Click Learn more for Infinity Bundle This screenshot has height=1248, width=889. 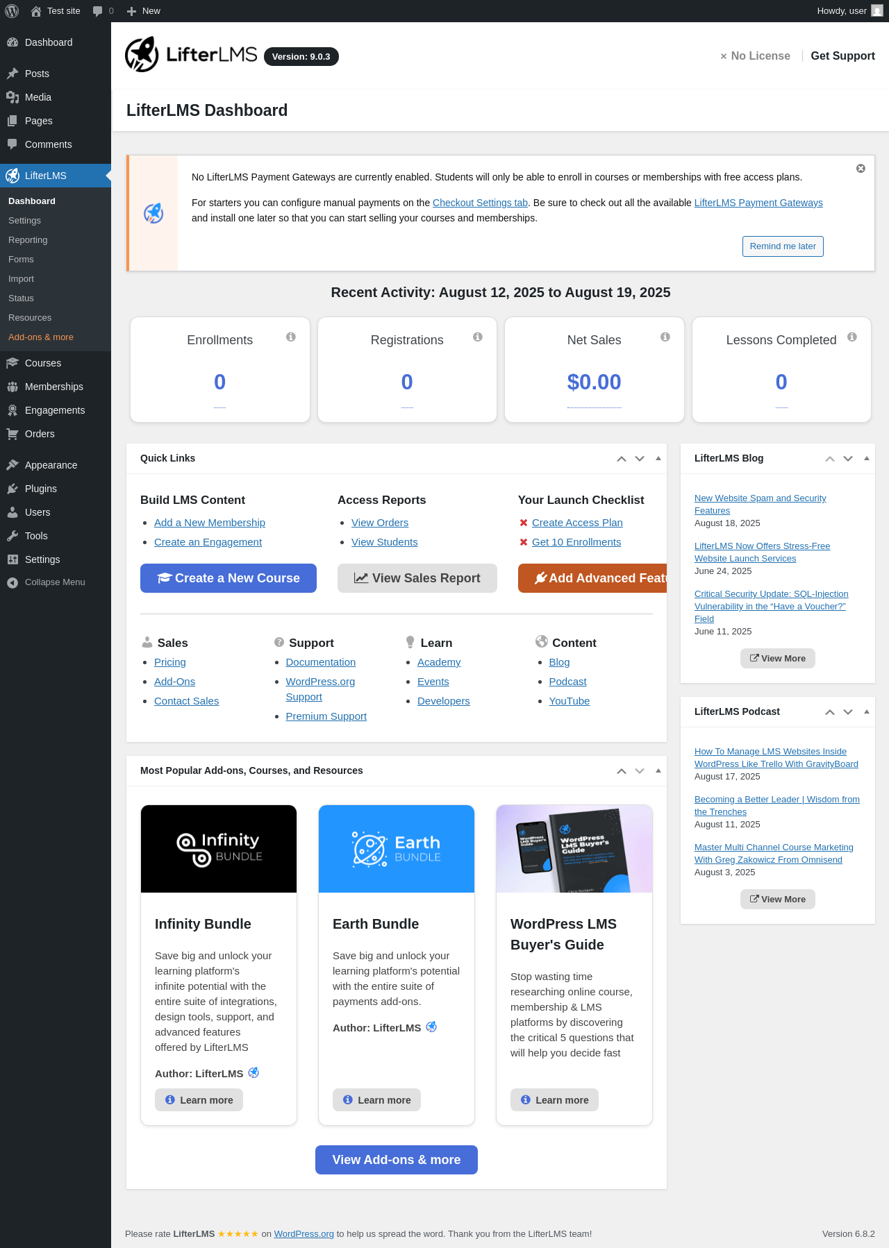pyautogui.click(x=199, y=1100)
